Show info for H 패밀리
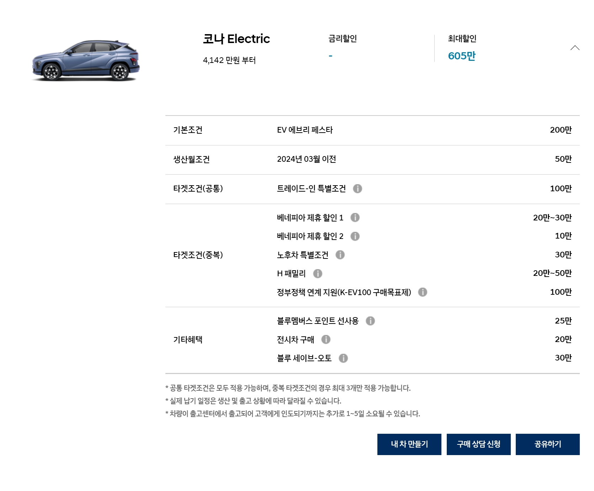The image size is (594, 491). click(x=318, y=273)
